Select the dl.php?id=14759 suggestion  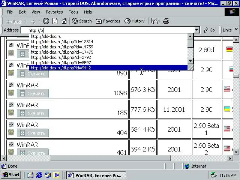point(108,46)
